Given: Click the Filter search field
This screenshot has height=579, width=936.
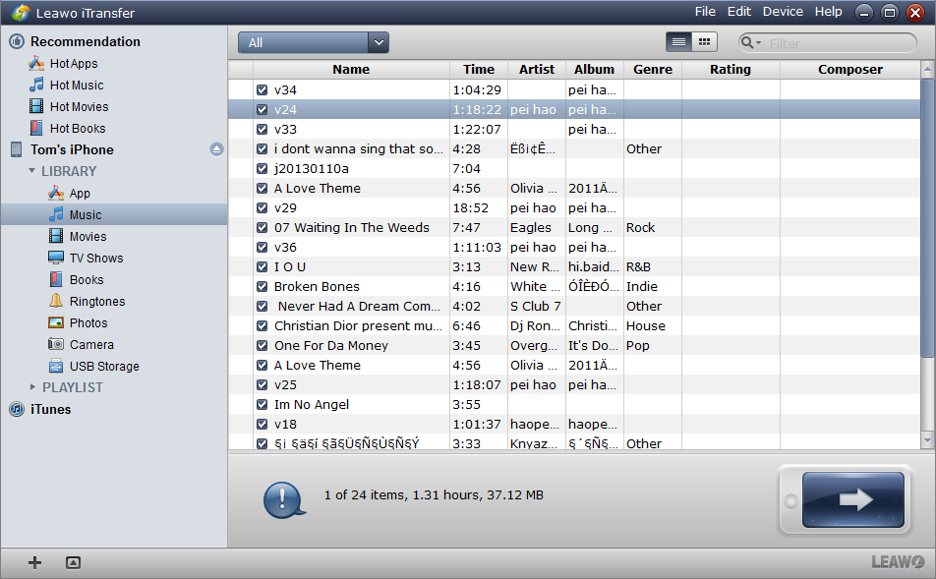Looking at the screenshot, I should 827,43.
